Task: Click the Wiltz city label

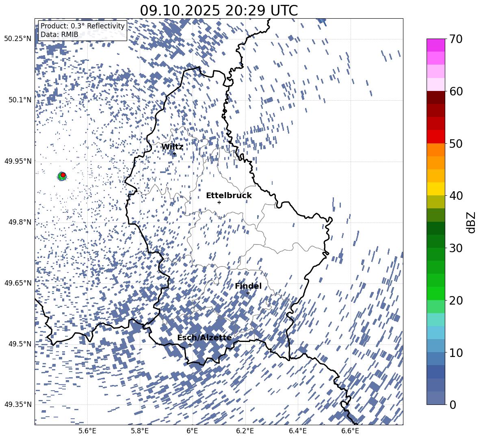Action: coord(172,147)
